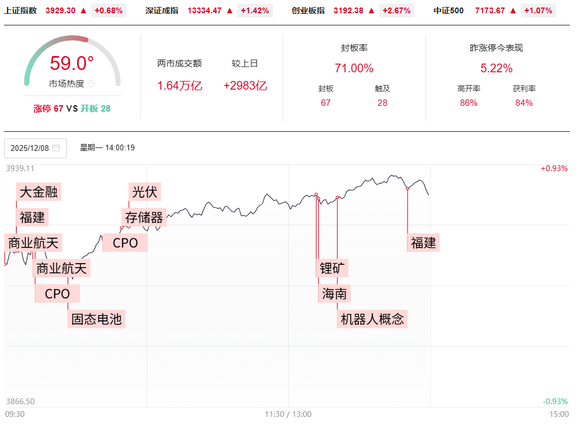582x425 pixels.
Task: Click the 涨停 67 limit-up count
Action: point(49,108)
